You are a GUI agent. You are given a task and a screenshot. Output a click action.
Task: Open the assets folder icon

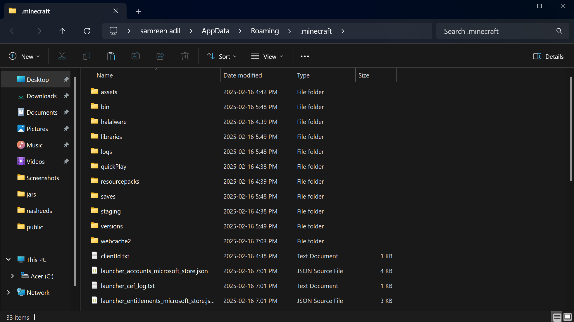[x=94, y=91]
